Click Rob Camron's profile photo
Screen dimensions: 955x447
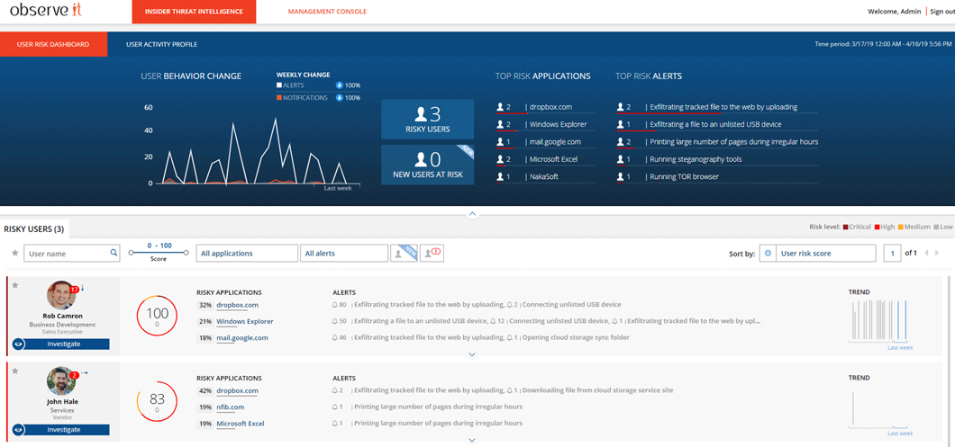coord(61,296)
